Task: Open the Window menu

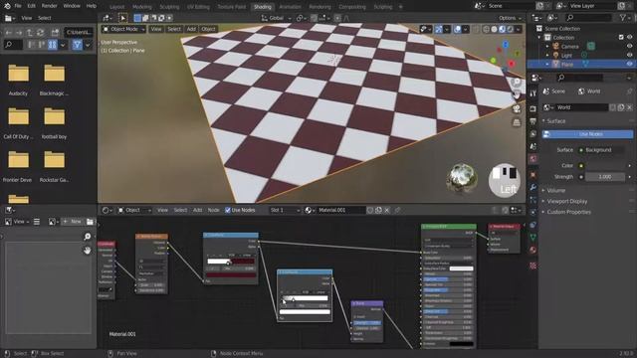Action: 72,6
